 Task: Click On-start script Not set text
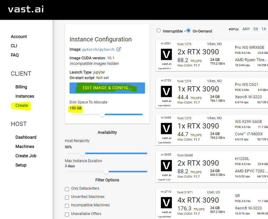[x=89, y=78]
